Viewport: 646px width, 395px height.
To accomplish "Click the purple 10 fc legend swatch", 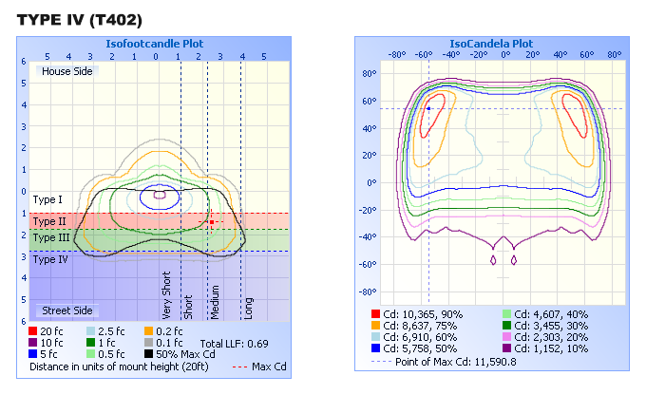I will click(x=35, y=342).
